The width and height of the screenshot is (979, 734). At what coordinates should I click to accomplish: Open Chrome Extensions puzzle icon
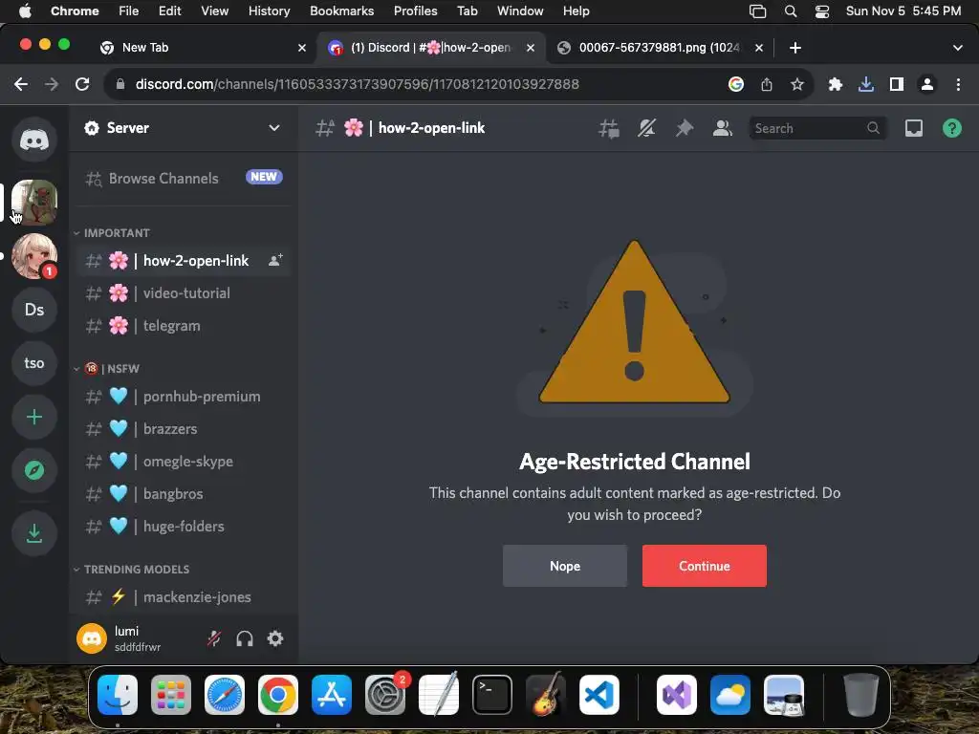836,84
